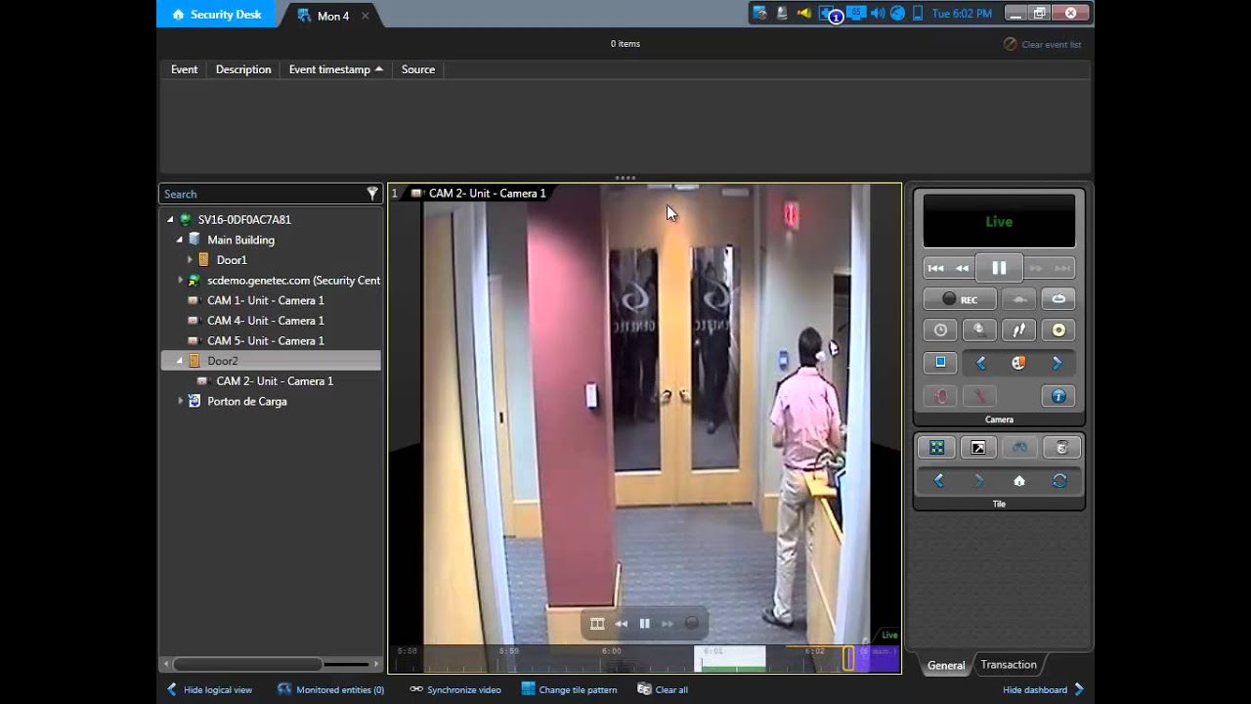Viewport: 1251px width, 704px height.
Task: Click tile pattern icon in video overlay
Action: click(x=597, y=624)
